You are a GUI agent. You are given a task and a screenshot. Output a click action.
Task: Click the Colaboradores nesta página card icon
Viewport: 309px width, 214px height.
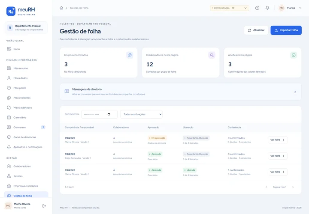point(212,55)
